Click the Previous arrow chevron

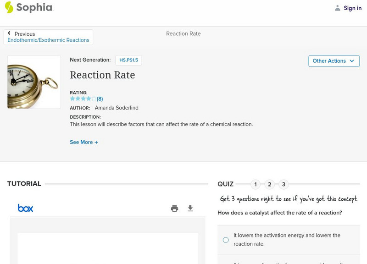click(10, 33)
